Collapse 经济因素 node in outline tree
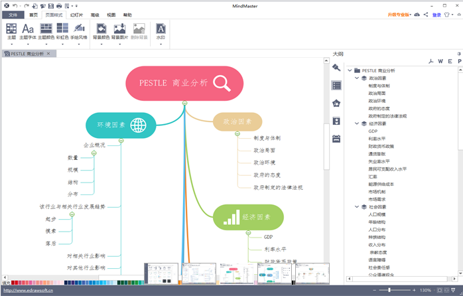Viewport: 463px width, 296px height. 357,123
